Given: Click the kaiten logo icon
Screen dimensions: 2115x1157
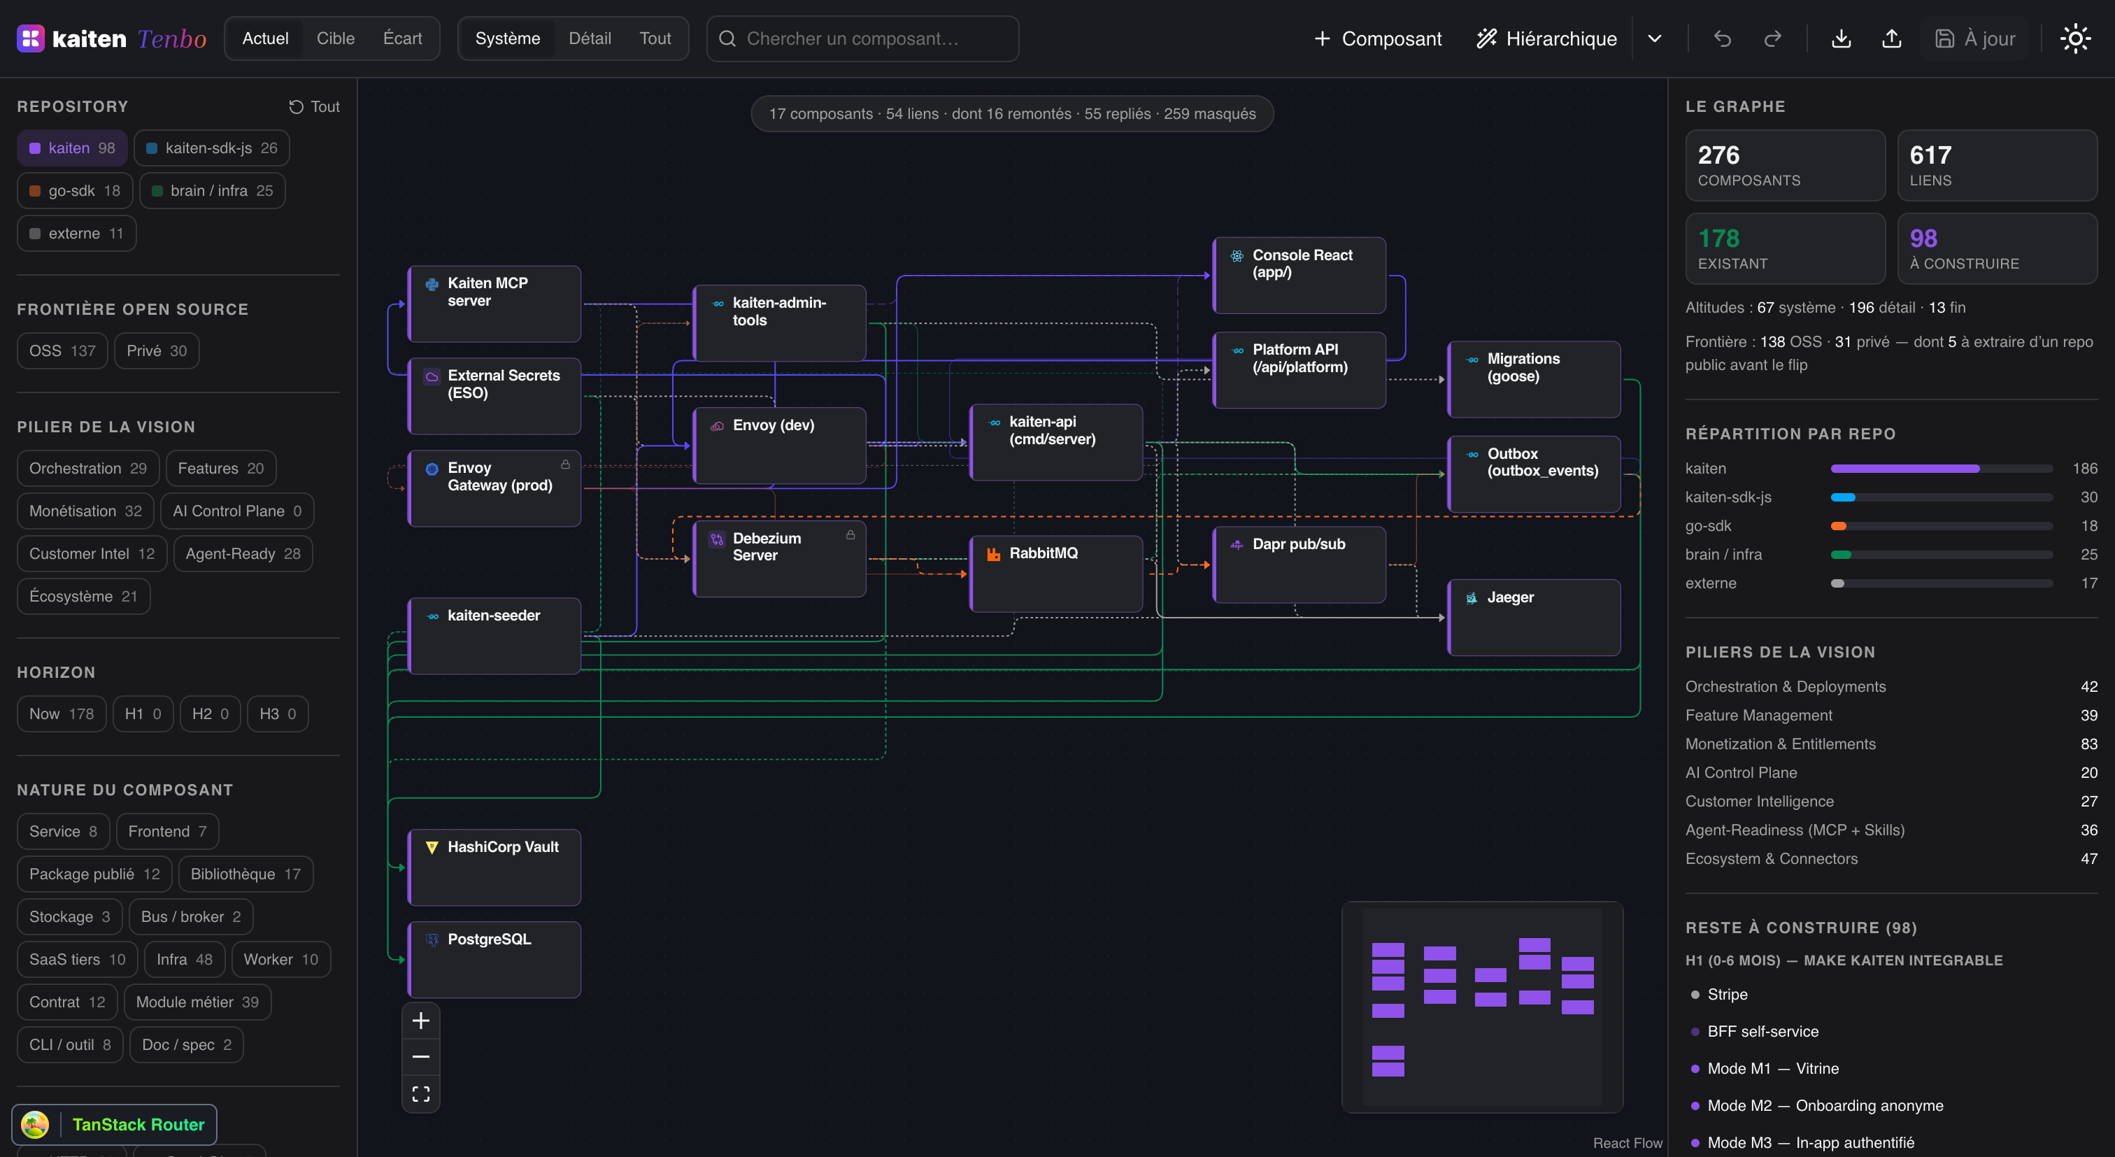Looking at the screenshot, I should point(30,38).
